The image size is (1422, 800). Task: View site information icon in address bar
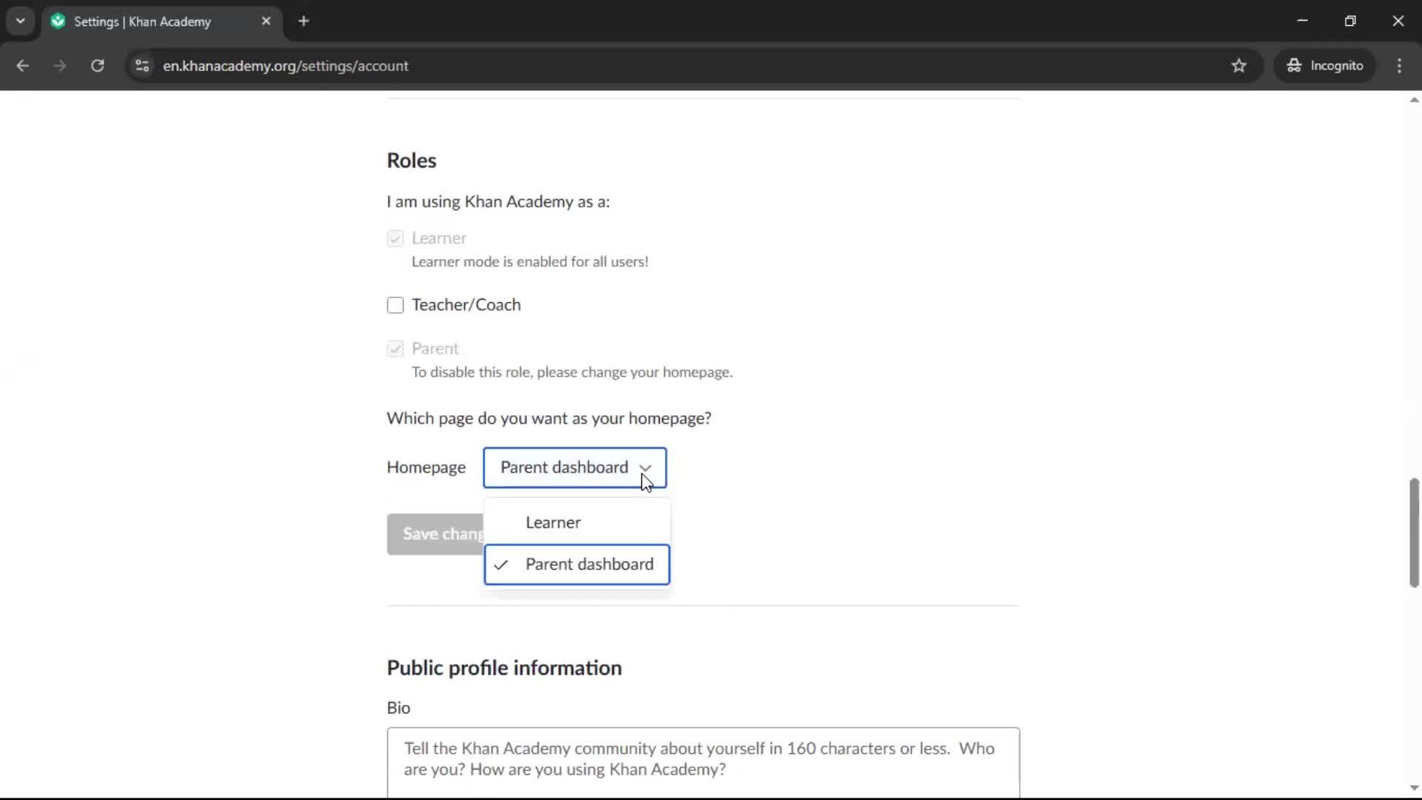point(142,65)
